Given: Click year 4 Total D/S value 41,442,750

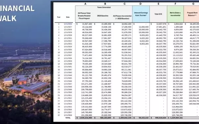Looking at the screenshot, I should 161,35.
